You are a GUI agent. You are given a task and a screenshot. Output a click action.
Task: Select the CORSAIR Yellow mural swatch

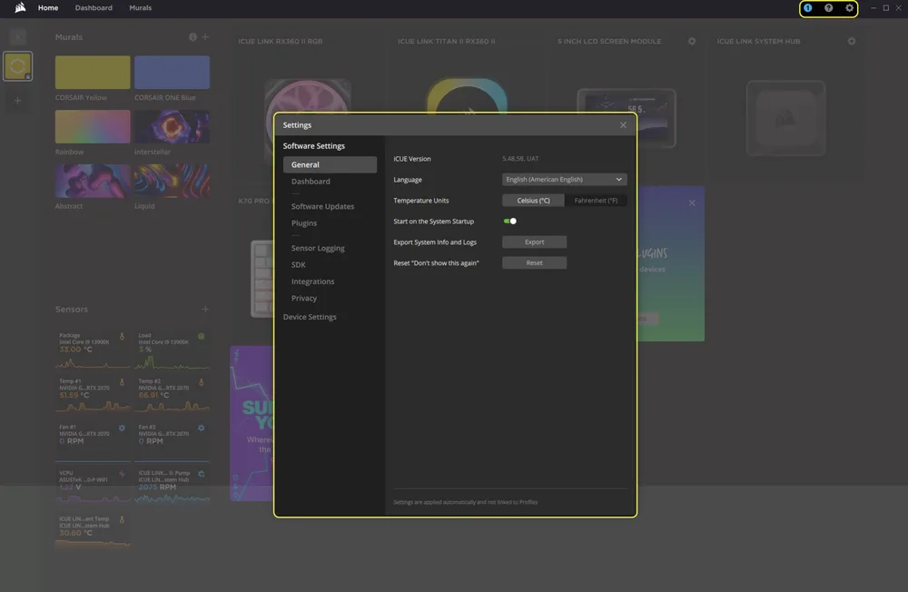click(93, 73)
